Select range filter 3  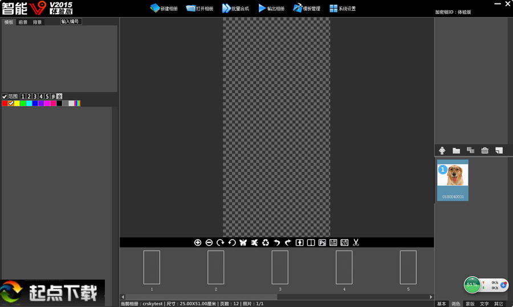(35, 96)
